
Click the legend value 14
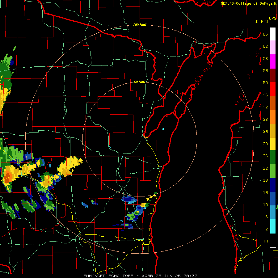(265, 192)
